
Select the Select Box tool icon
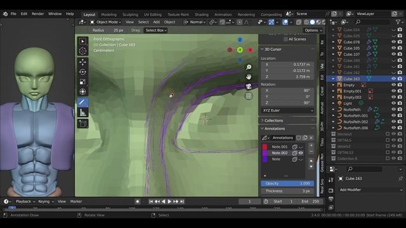point(82,41)
